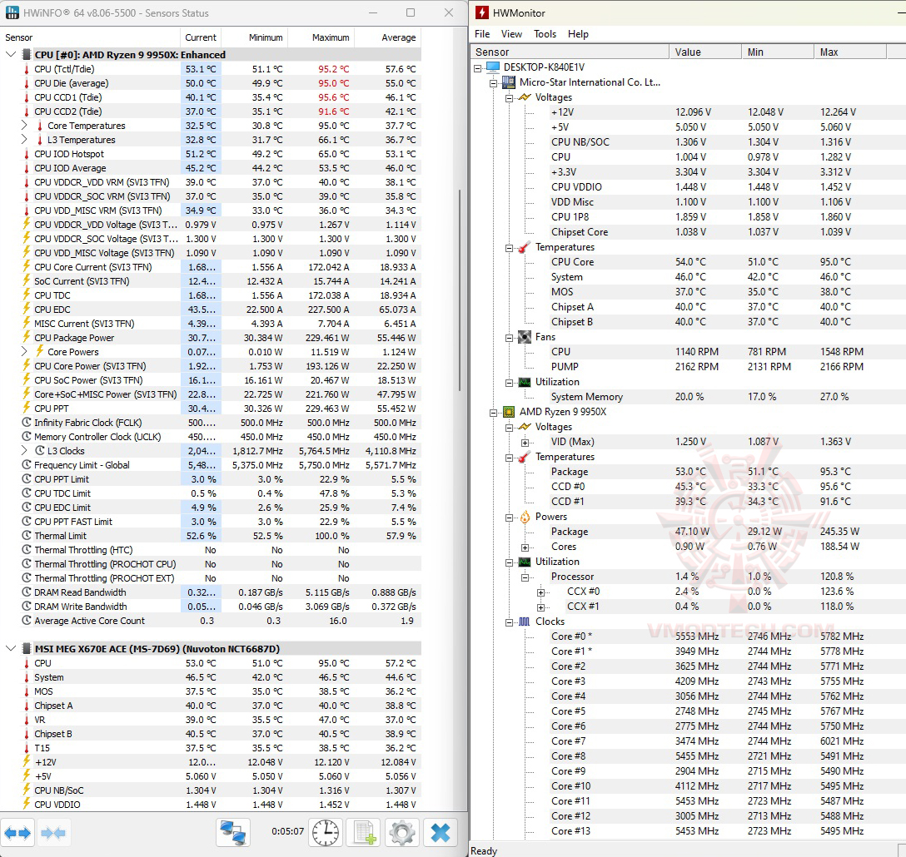Click the Utilization icon under Micro-Star in HWMonitor
Image resolution: width=906 pixels, height=857 pixels.
[x=525, y=382]
